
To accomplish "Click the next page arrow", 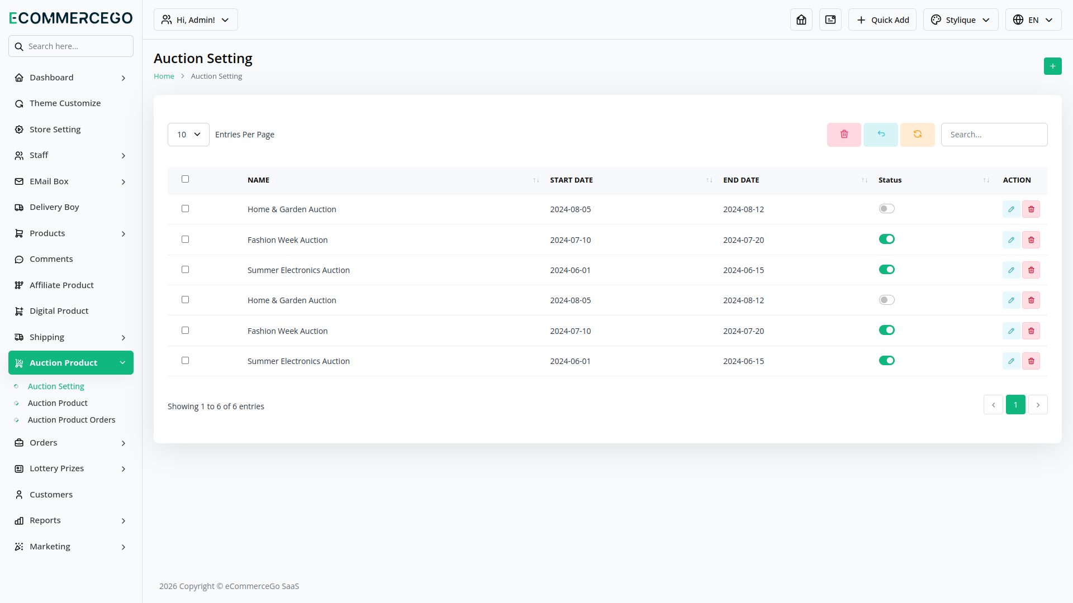I will (x=1038, y=405).
